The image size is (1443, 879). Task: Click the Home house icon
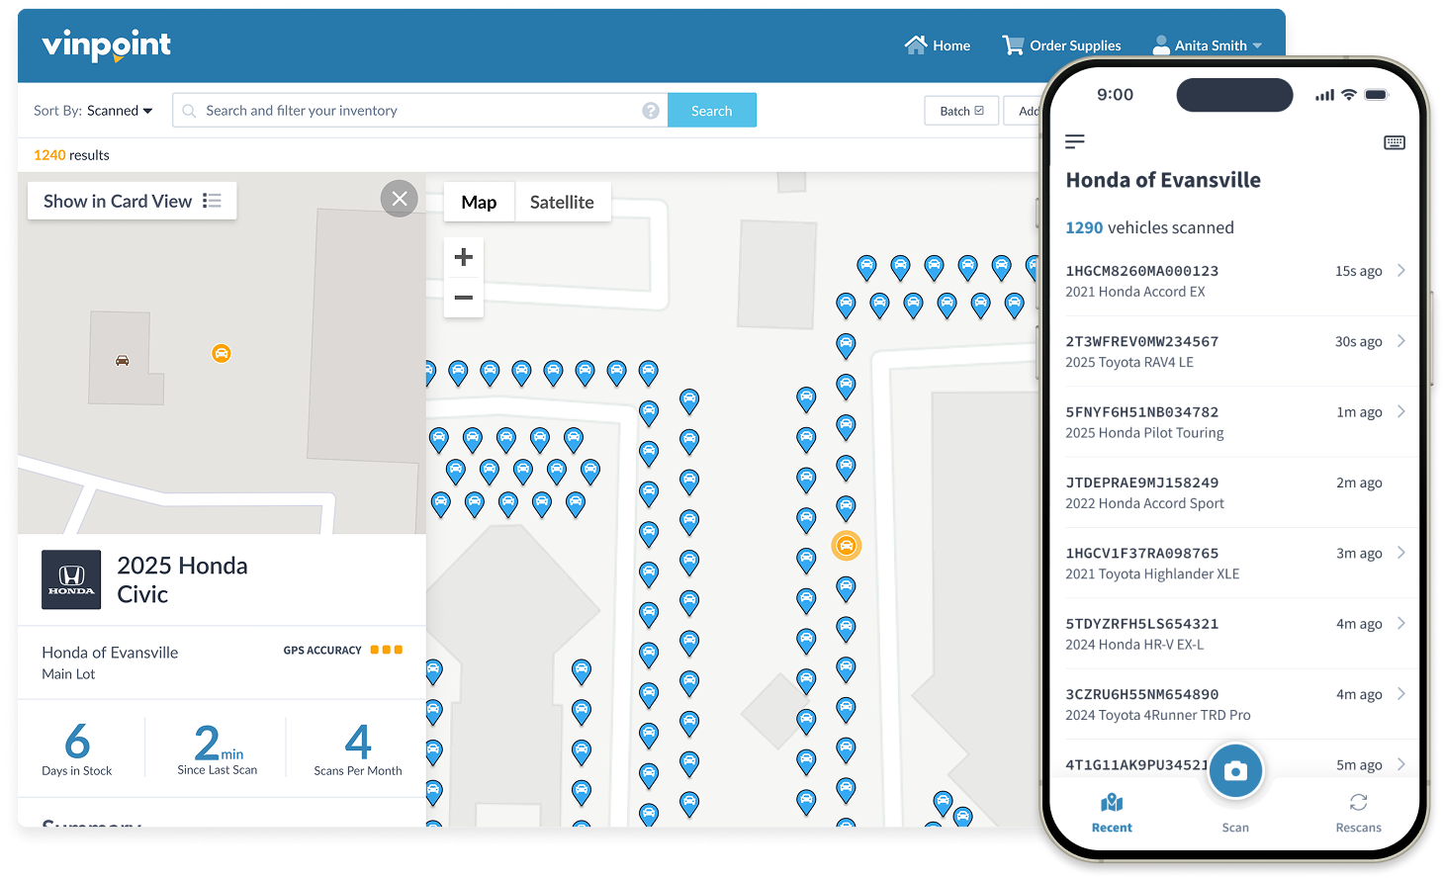tap(915, 44)
